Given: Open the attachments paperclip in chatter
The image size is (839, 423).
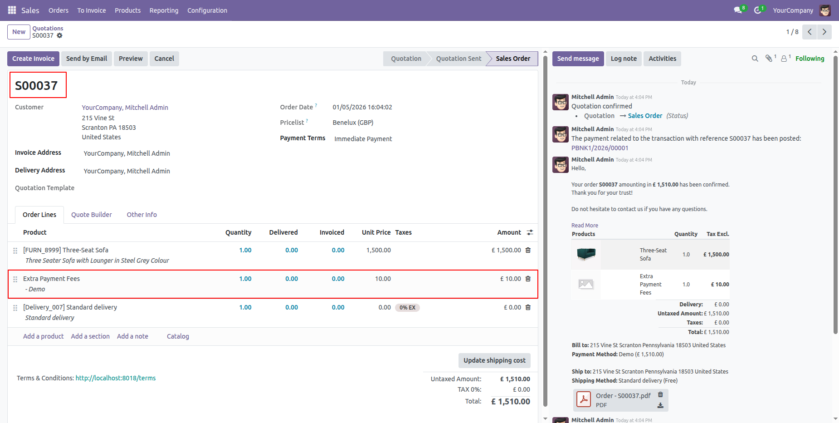Looking at the screenshot, I should coord(769,59).
